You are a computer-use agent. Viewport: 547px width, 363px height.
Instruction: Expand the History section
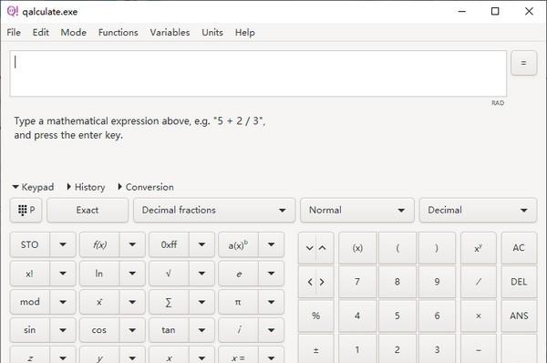(x=86, y=187)
